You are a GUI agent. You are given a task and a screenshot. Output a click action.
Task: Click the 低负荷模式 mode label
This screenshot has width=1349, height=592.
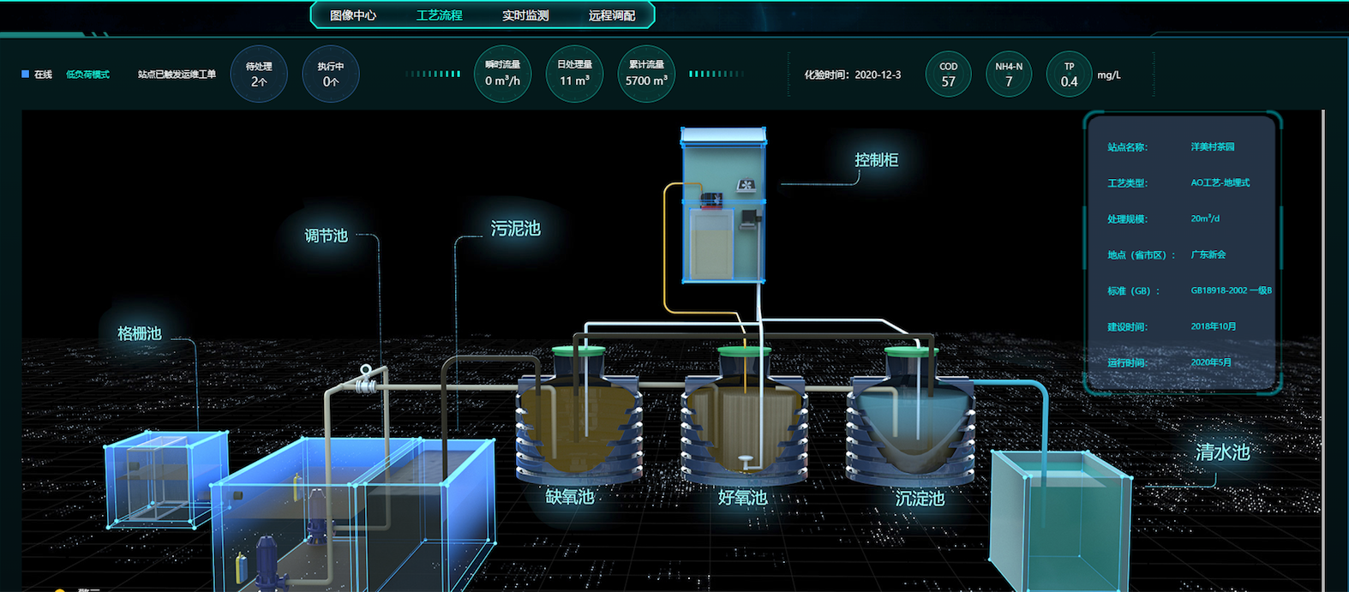point(87,75)
